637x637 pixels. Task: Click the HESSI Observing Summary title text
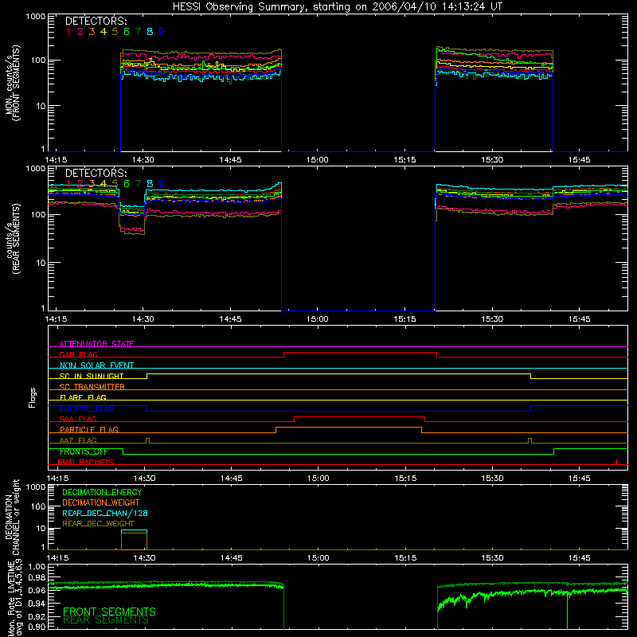coord(337,7)
